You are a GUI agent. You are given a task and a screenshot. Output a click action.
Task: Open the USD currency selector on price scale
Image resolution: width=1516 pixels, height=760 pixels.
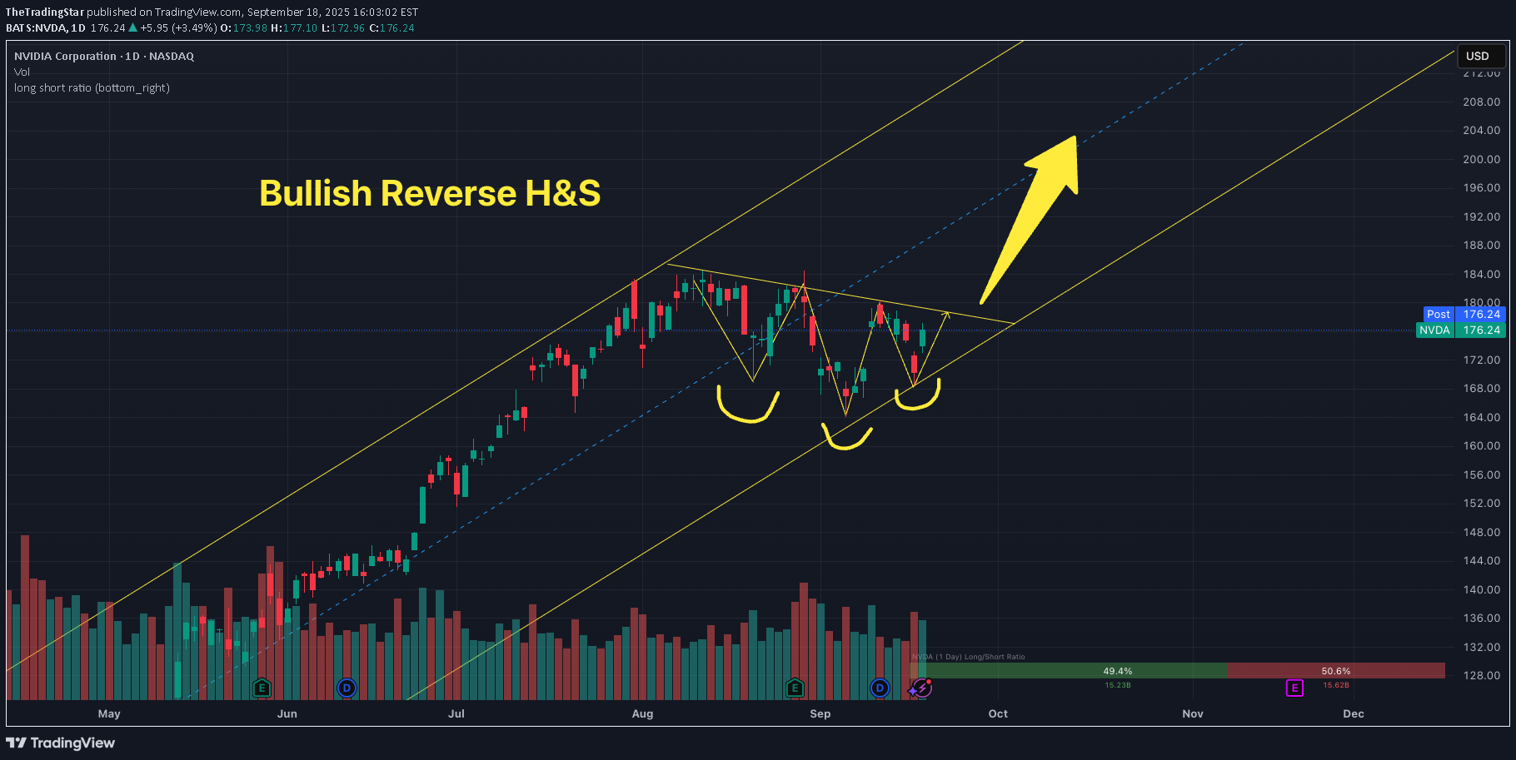tap(1481, 56)
